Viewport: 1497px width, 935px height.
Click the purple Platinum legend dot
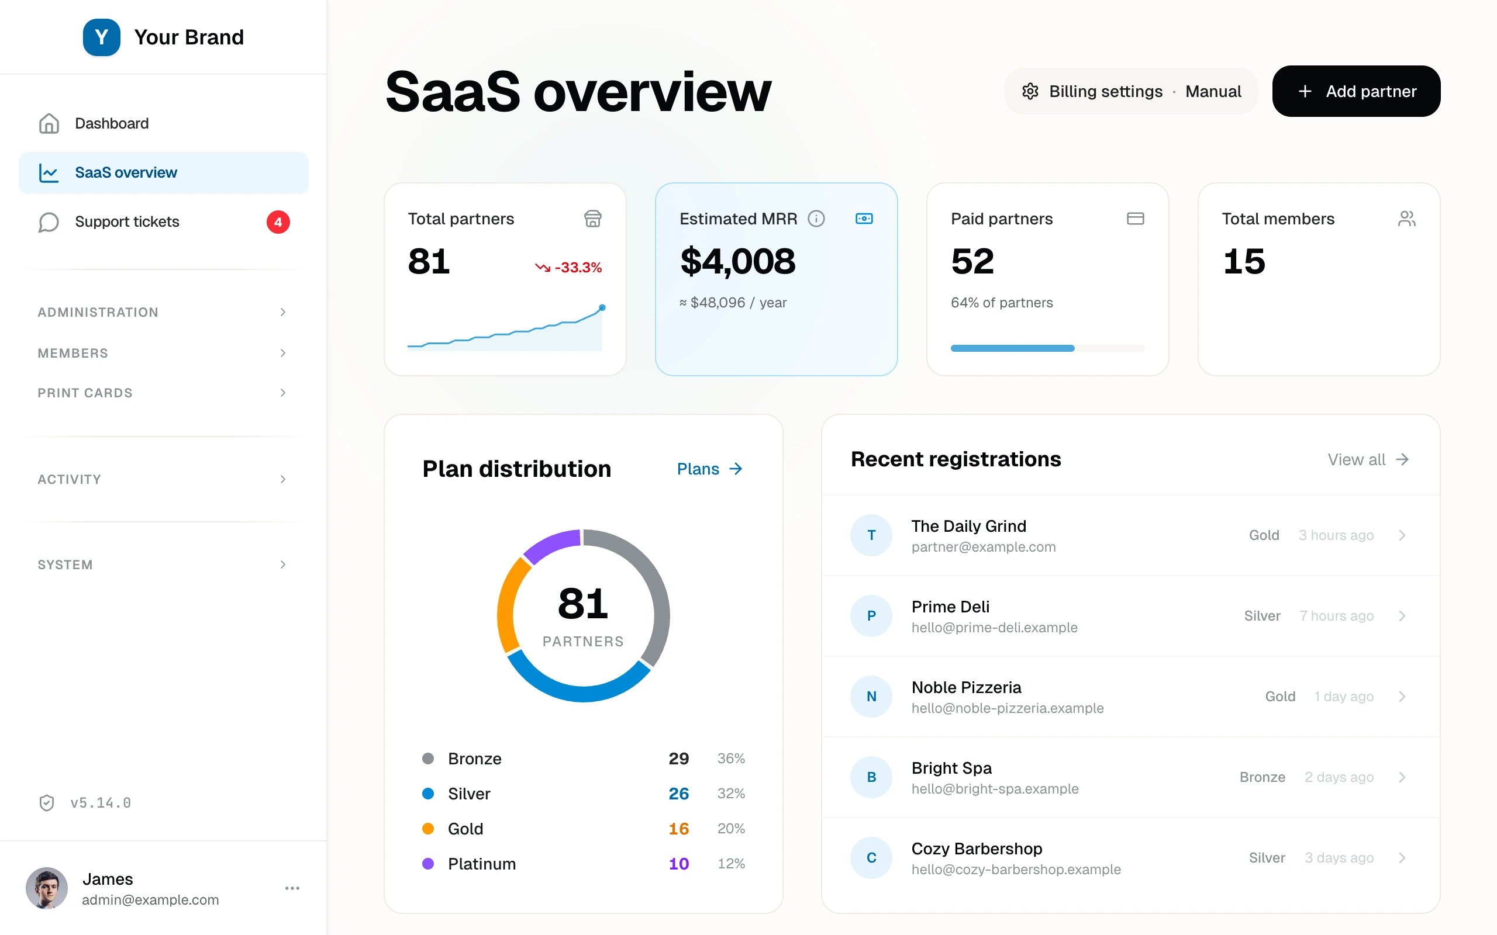(x=427, y=864)
